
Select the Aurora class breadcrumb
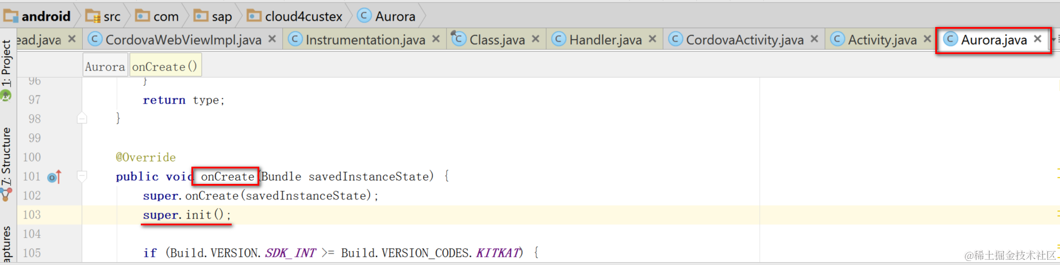click(x=386, y=16)
